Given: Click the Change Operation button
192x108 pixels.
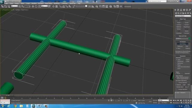Looking at the screenshot, I should point(183,89).
